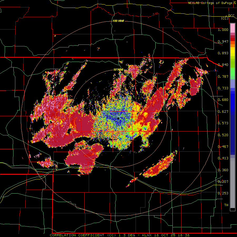Screen dimensions: 237x237
Task: Click the 0.893 color scale label
Action: (223, 53)
